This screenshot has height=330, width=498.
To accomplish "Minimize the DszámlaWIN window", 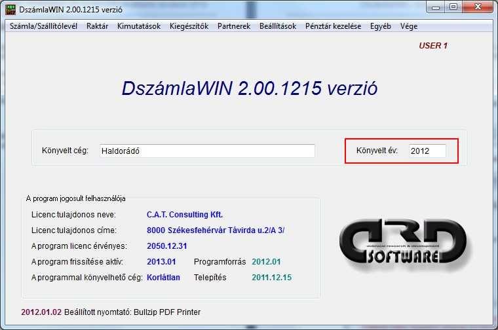I will 436,7.
